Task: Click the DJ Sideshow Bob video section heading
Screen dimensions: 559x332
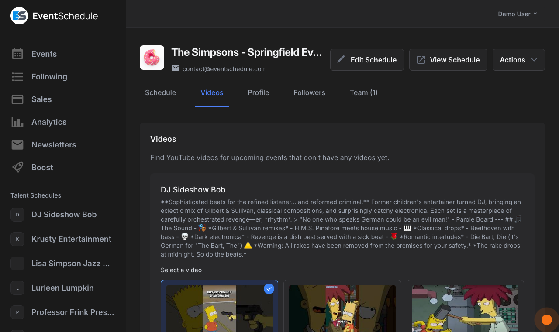Action: click(193, 190)
